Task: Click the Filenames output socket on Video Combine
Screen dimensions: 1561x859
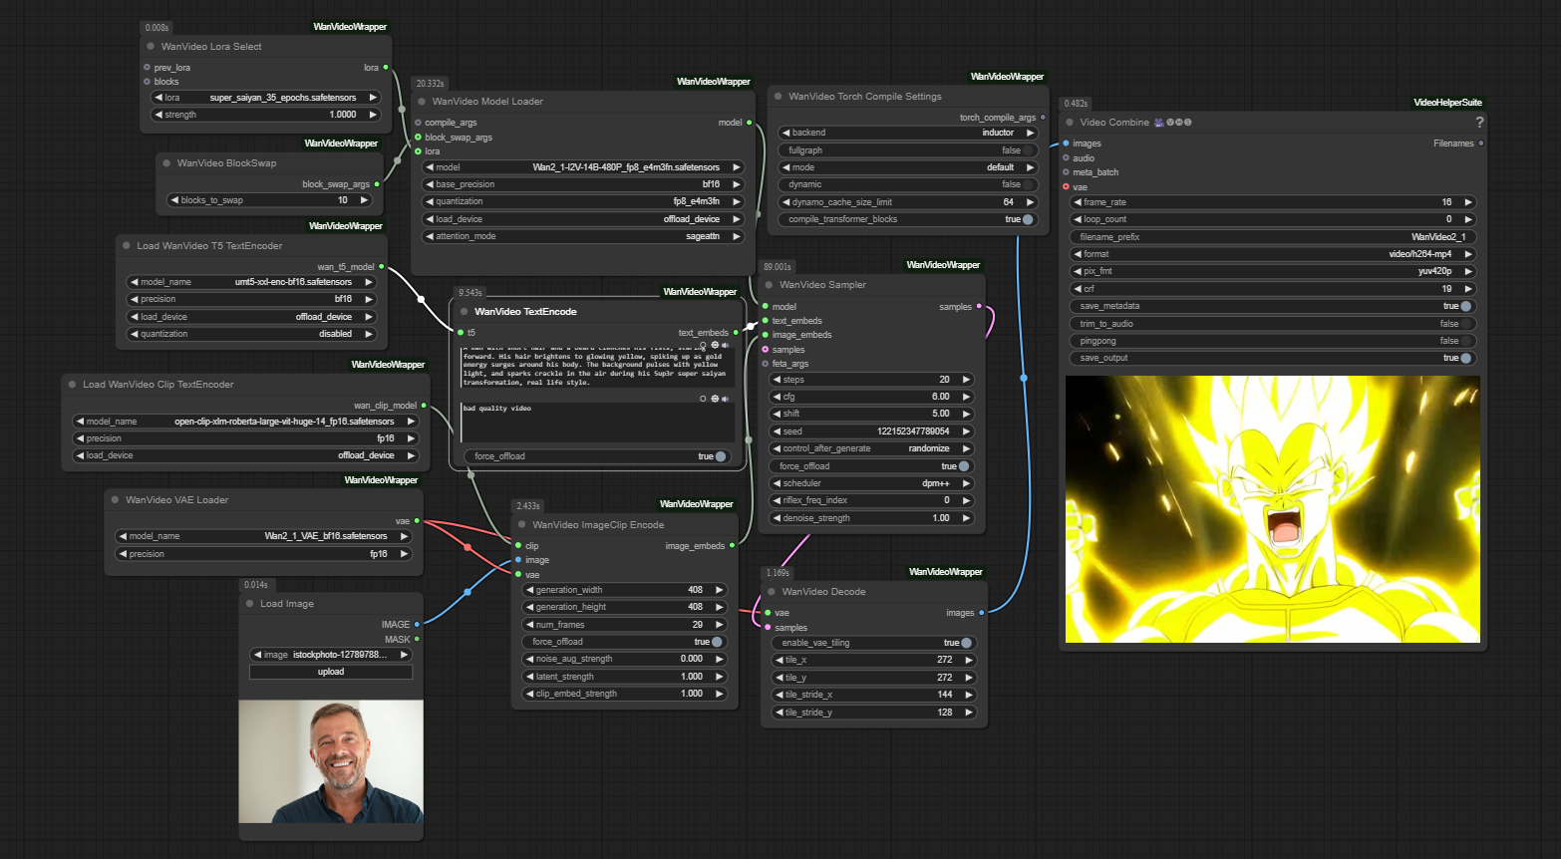Action: pos(1481,143)
